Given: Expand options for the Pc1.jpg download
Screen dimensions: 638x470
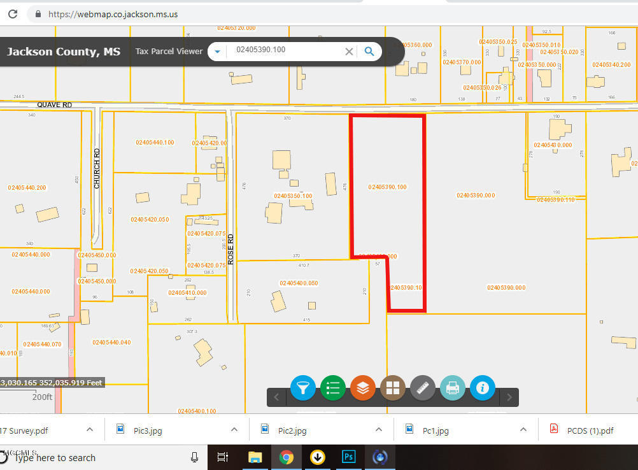Looking at the screenshot, I should click(523, 429).
